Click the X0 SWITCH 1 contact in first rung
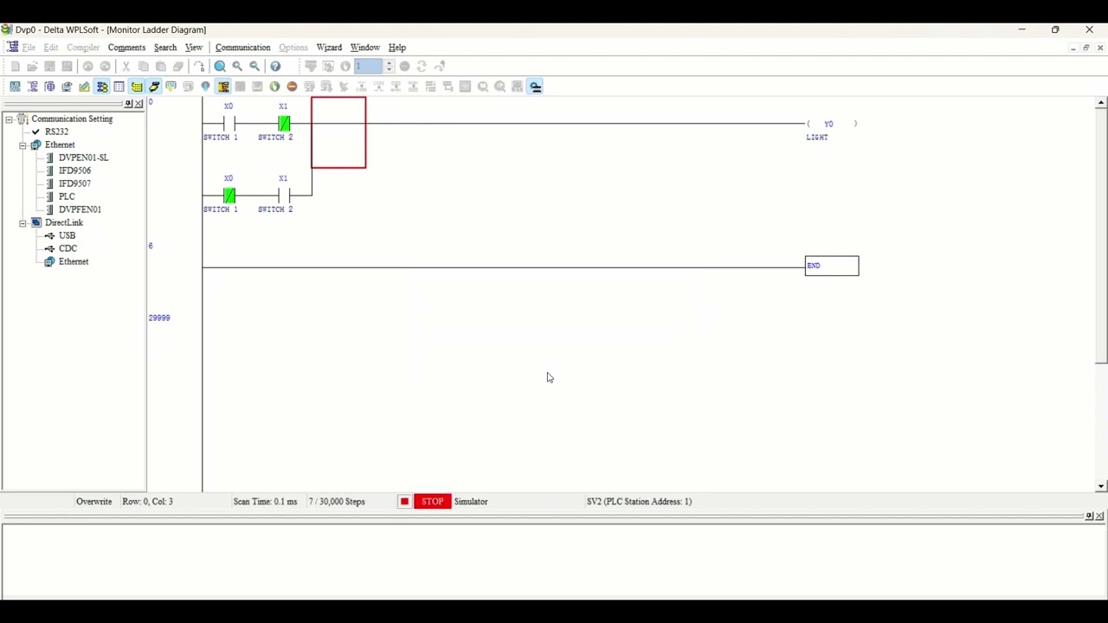Image resolution: width=1108 pixels, height=623 pixels. [229, 124]
